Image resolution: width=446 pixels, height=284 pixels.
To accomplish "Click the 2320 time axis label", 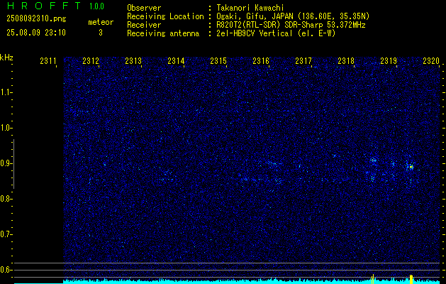I will tap(431, 61).
